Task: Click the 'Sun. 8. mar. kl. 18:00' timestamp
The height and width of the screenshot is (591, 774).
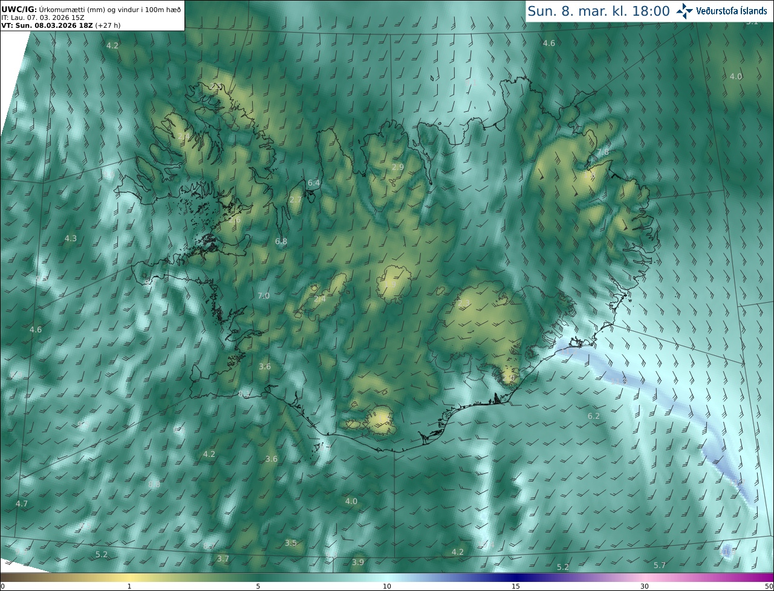Action: point(598,11)
